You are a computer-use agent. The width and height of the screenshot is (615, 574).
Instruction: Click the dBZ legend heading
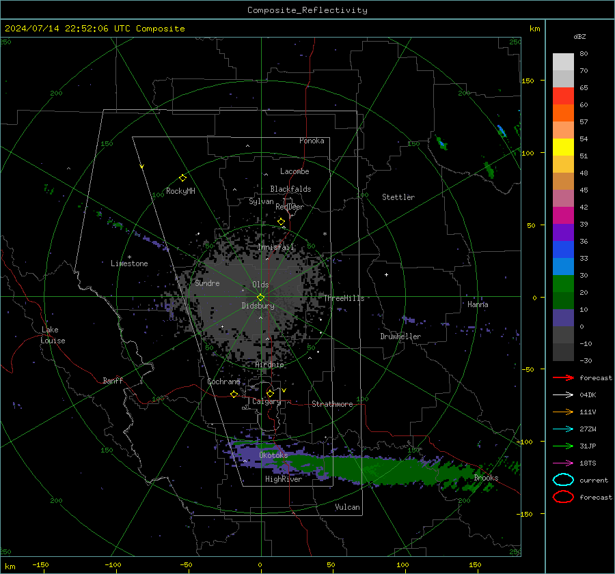[x=579, y=36]
